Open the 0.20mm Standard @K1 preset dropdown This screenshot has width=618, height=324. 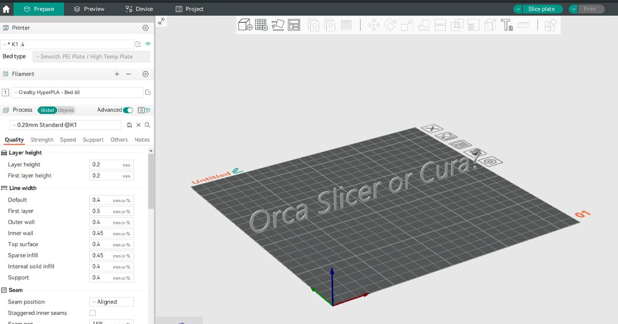[x=65, y=125]
